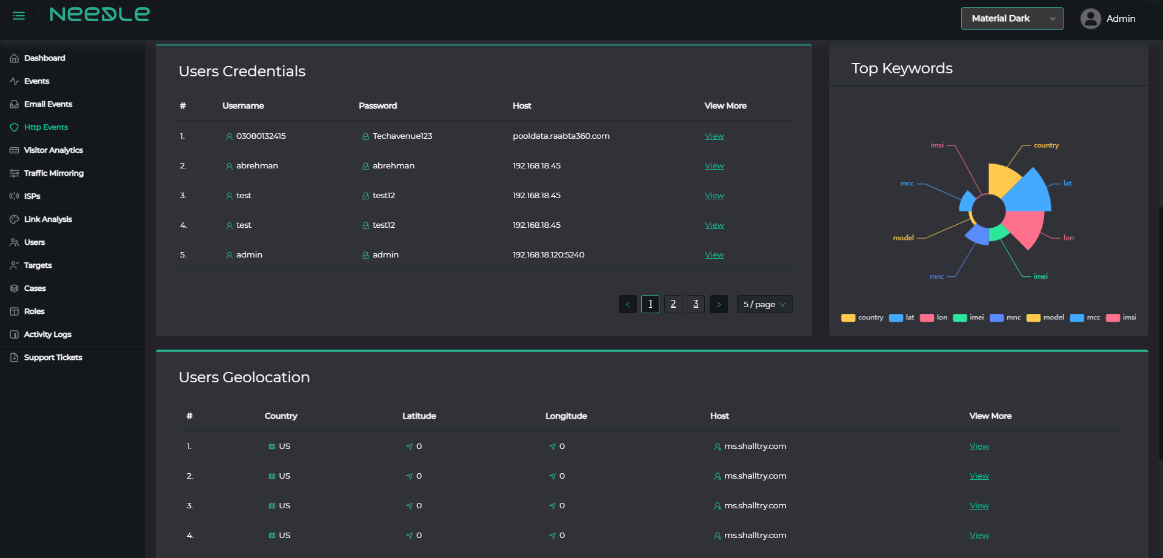
Task: Toggle the imei legend series
Action: click(x=968, y=317)
